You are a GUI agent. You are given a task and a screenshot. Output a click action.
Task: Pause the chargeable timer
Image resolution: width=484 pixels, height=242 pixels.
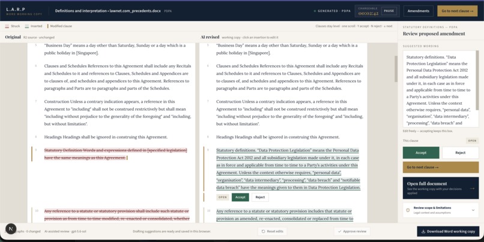pyautogui.click(x=389, y=11)
